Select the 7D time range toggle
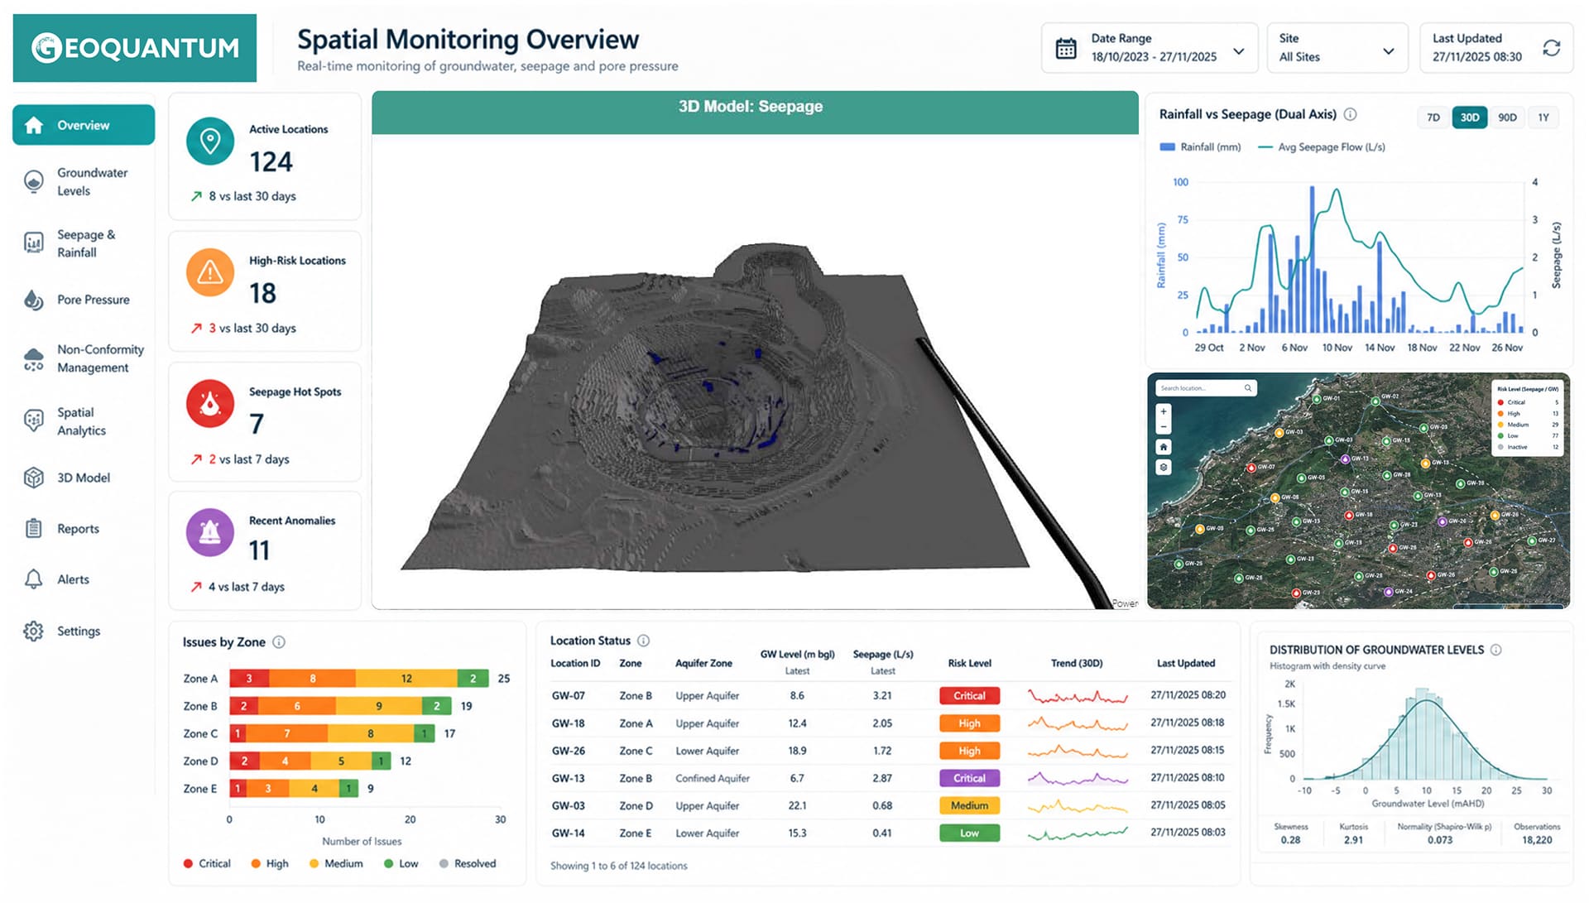The height and width of the screenshot is (903, 1589). (x=1433, y=118)
